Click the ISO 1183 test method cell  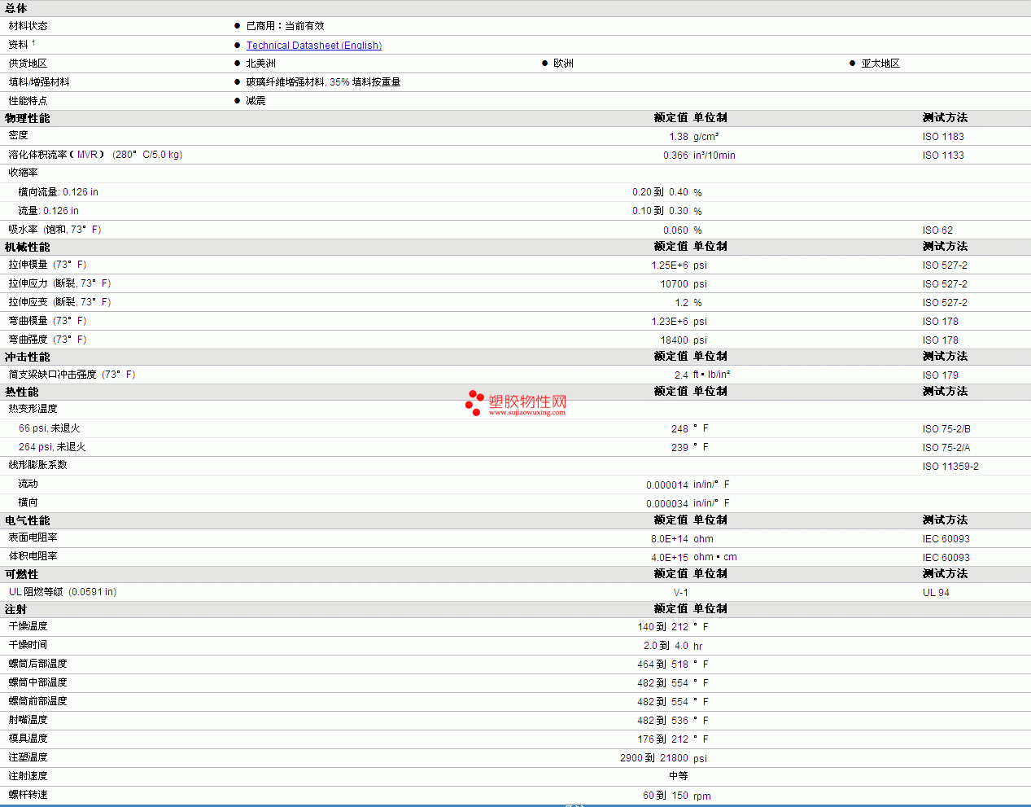[x=943, y=137]
